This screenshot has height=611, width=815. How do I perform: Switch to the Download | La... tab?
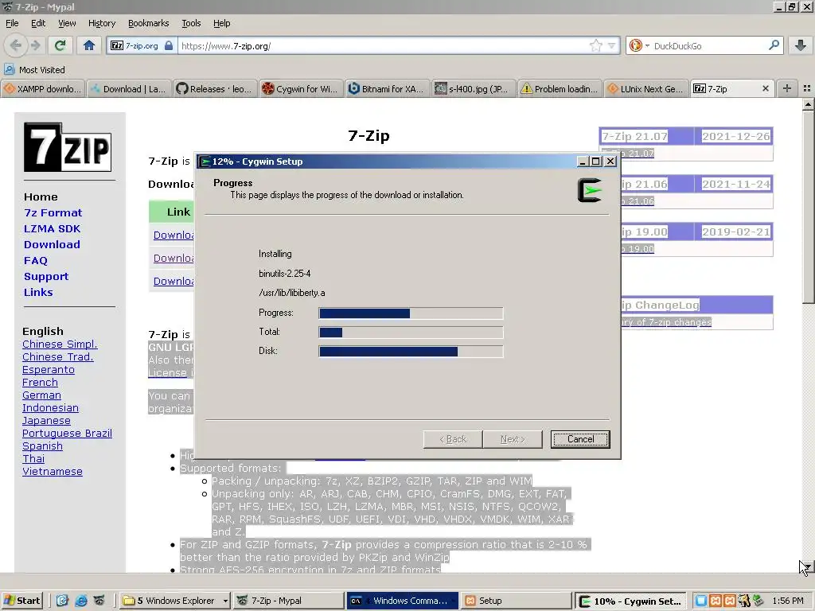click(x=129, y=89)
